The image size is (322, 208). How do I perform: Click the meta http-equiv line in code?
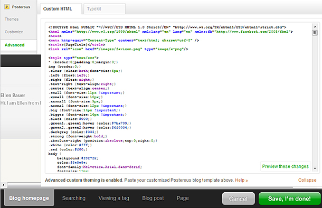pyautogui.click(x=124, y=40)
